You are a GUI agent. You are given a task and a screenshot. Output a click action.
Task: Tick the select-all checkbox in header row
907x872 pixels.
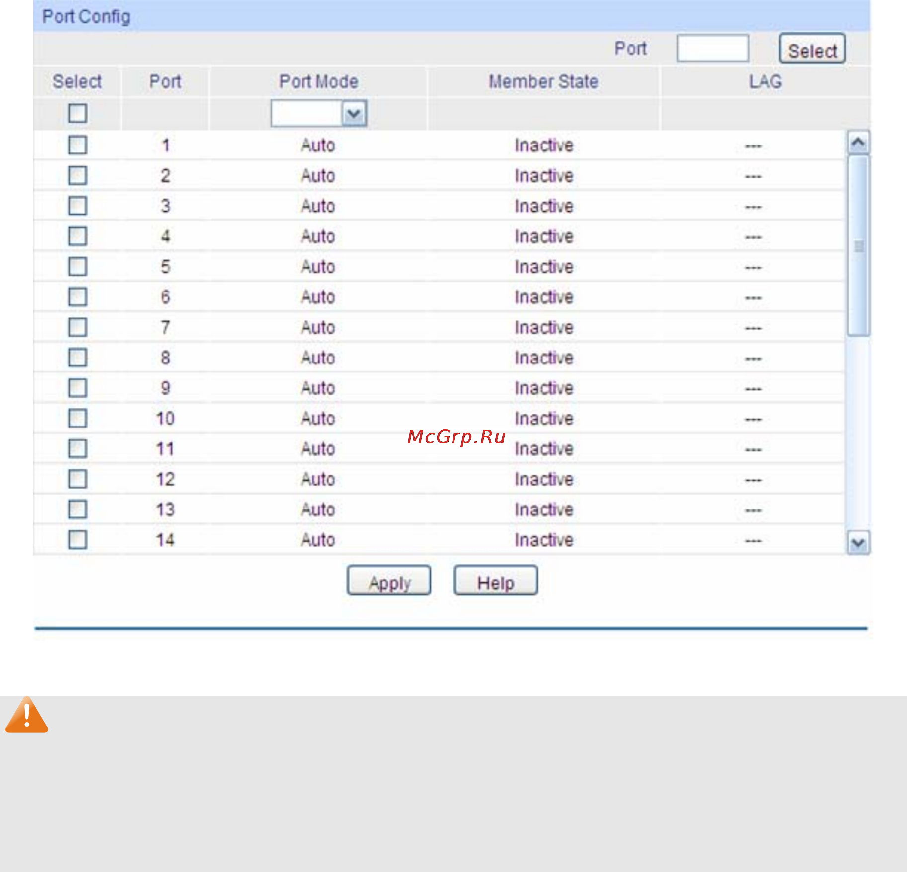click(77, 113)
